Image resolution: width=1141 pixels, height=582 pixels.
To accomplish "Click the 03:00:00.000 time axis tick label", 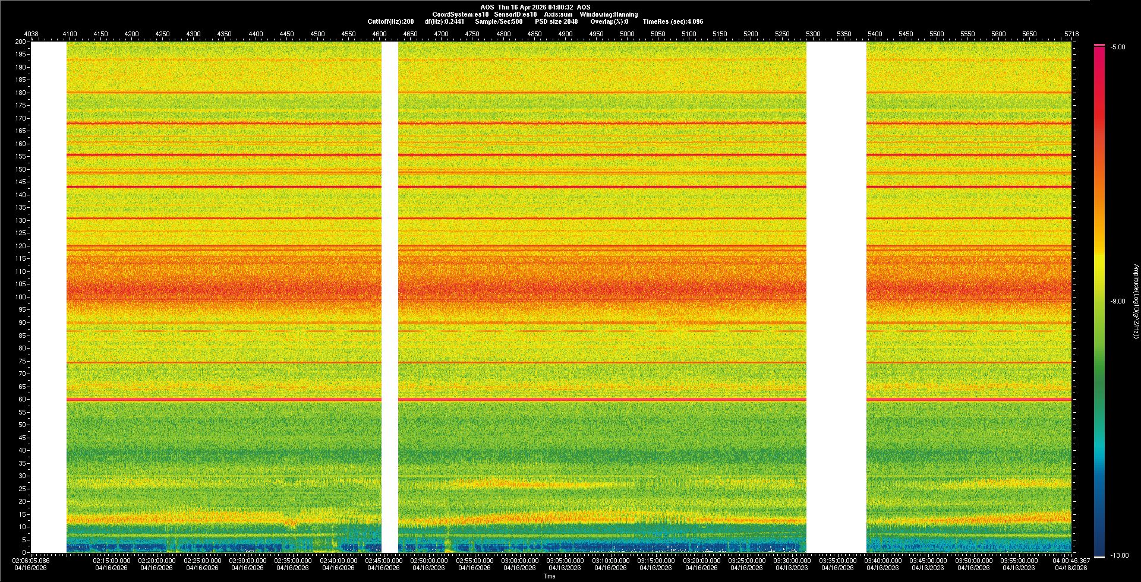I will point(519,561).
